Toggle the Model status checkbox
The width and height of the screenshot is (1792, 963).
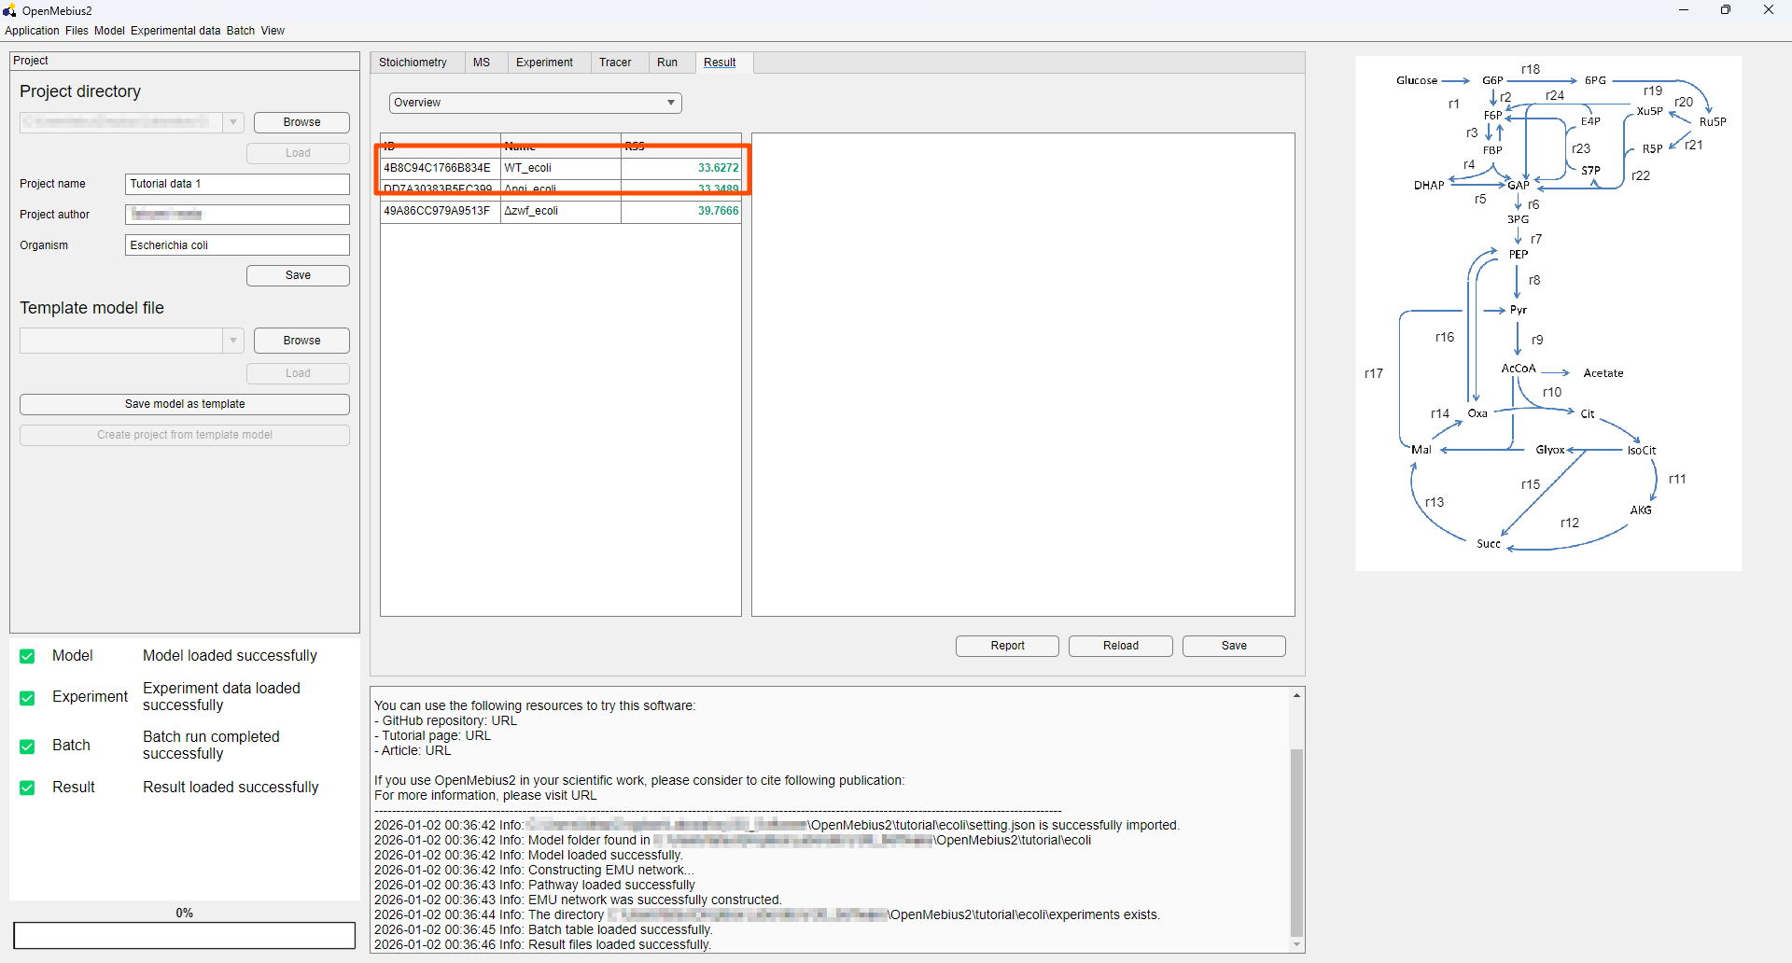click(28, 656)
